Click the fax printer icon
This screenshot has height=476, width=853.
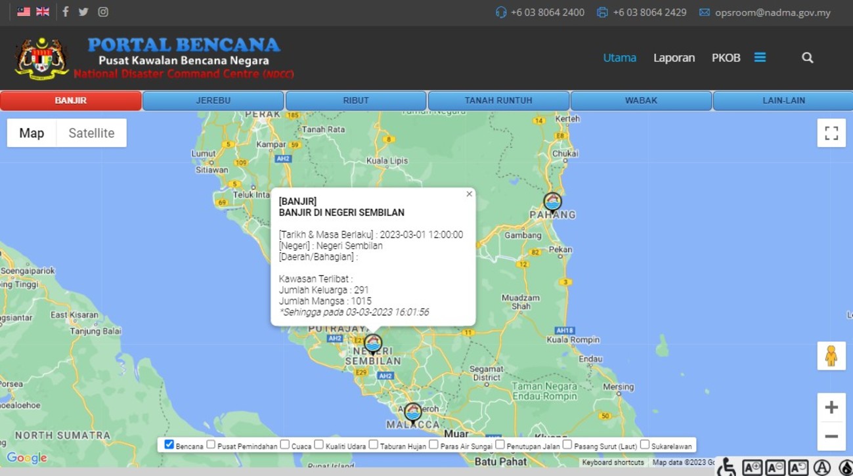(602, 12)
